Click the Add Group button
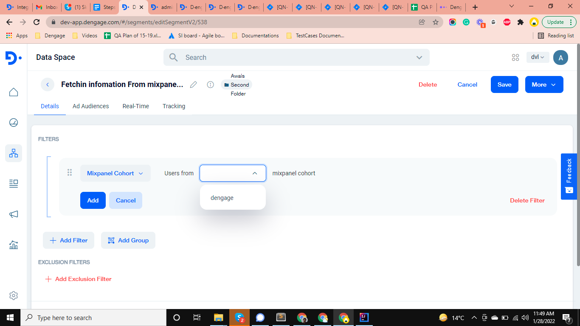Viewport: 580px width, 326px height. pyautogui.click(x=128, y=240)
